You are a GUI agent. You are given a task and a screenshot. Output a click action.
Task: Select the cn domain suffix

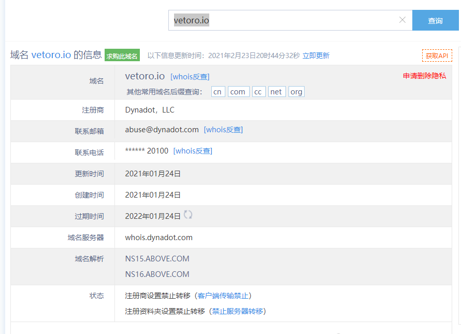coord(218,92)
